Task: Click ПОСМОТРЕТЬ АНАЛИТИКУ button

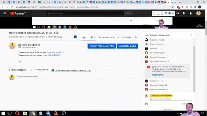Action: coord(102,46)
